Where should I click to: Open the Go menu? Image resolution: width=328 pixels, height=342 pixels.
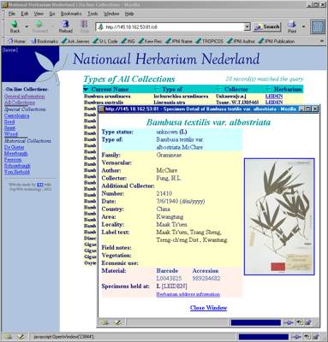coord(52,14)
